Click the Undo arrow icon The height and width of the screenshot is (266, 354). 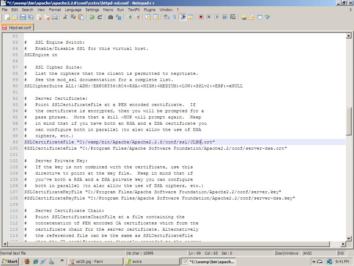tap(92, 17)
